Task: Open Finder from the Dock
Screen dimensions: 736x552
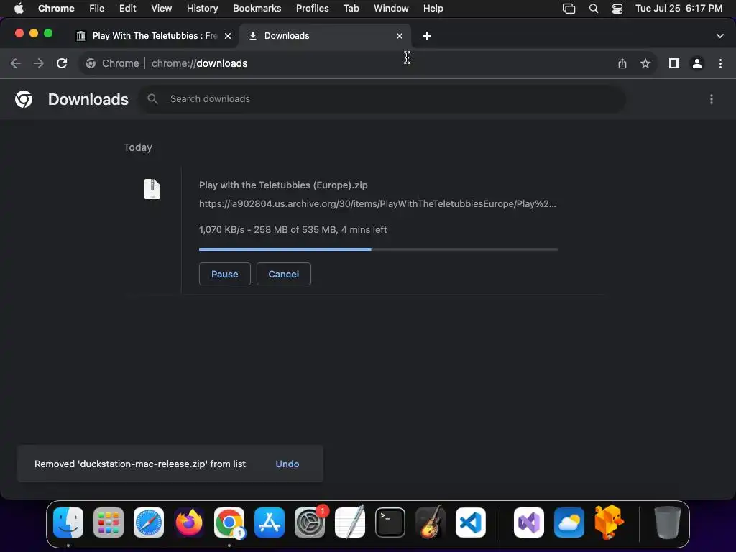Action: (68, 522)
